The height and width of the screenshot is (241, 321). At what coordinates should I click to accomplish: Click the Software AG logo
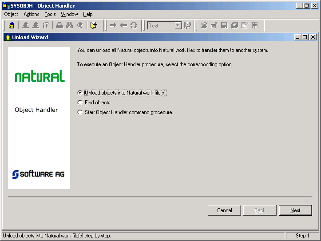coord(38,174)
